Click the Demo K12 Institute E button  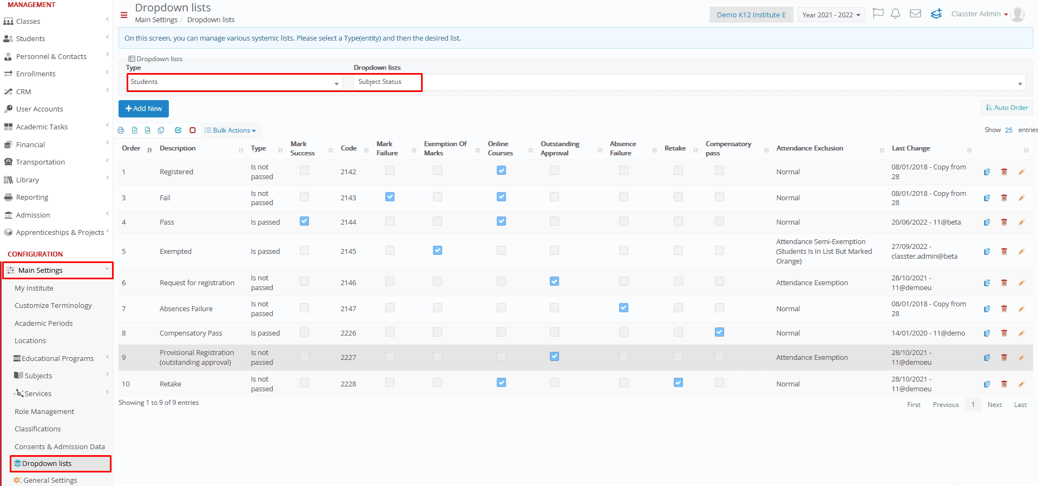(x=751, y=15)
